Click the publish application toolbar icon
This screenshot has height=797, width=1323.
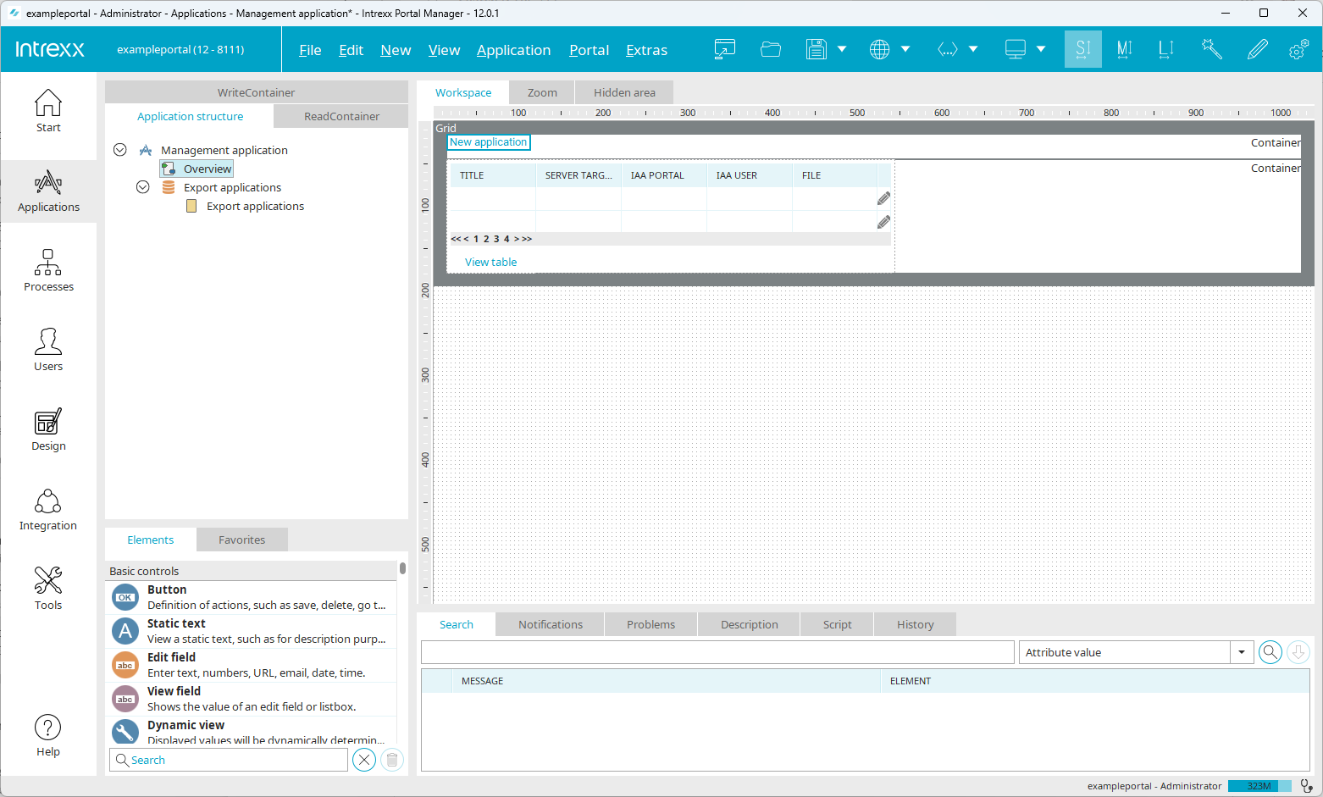point(724,49)
